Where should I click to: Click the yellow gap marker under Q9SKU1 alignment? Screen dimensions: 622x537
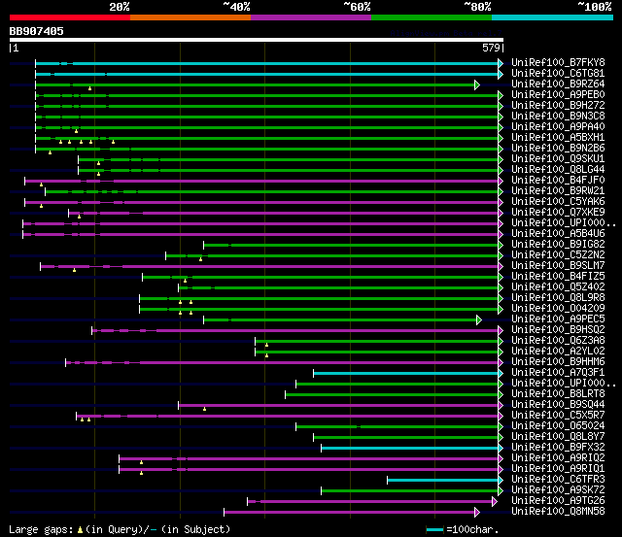tap(98, 163)
